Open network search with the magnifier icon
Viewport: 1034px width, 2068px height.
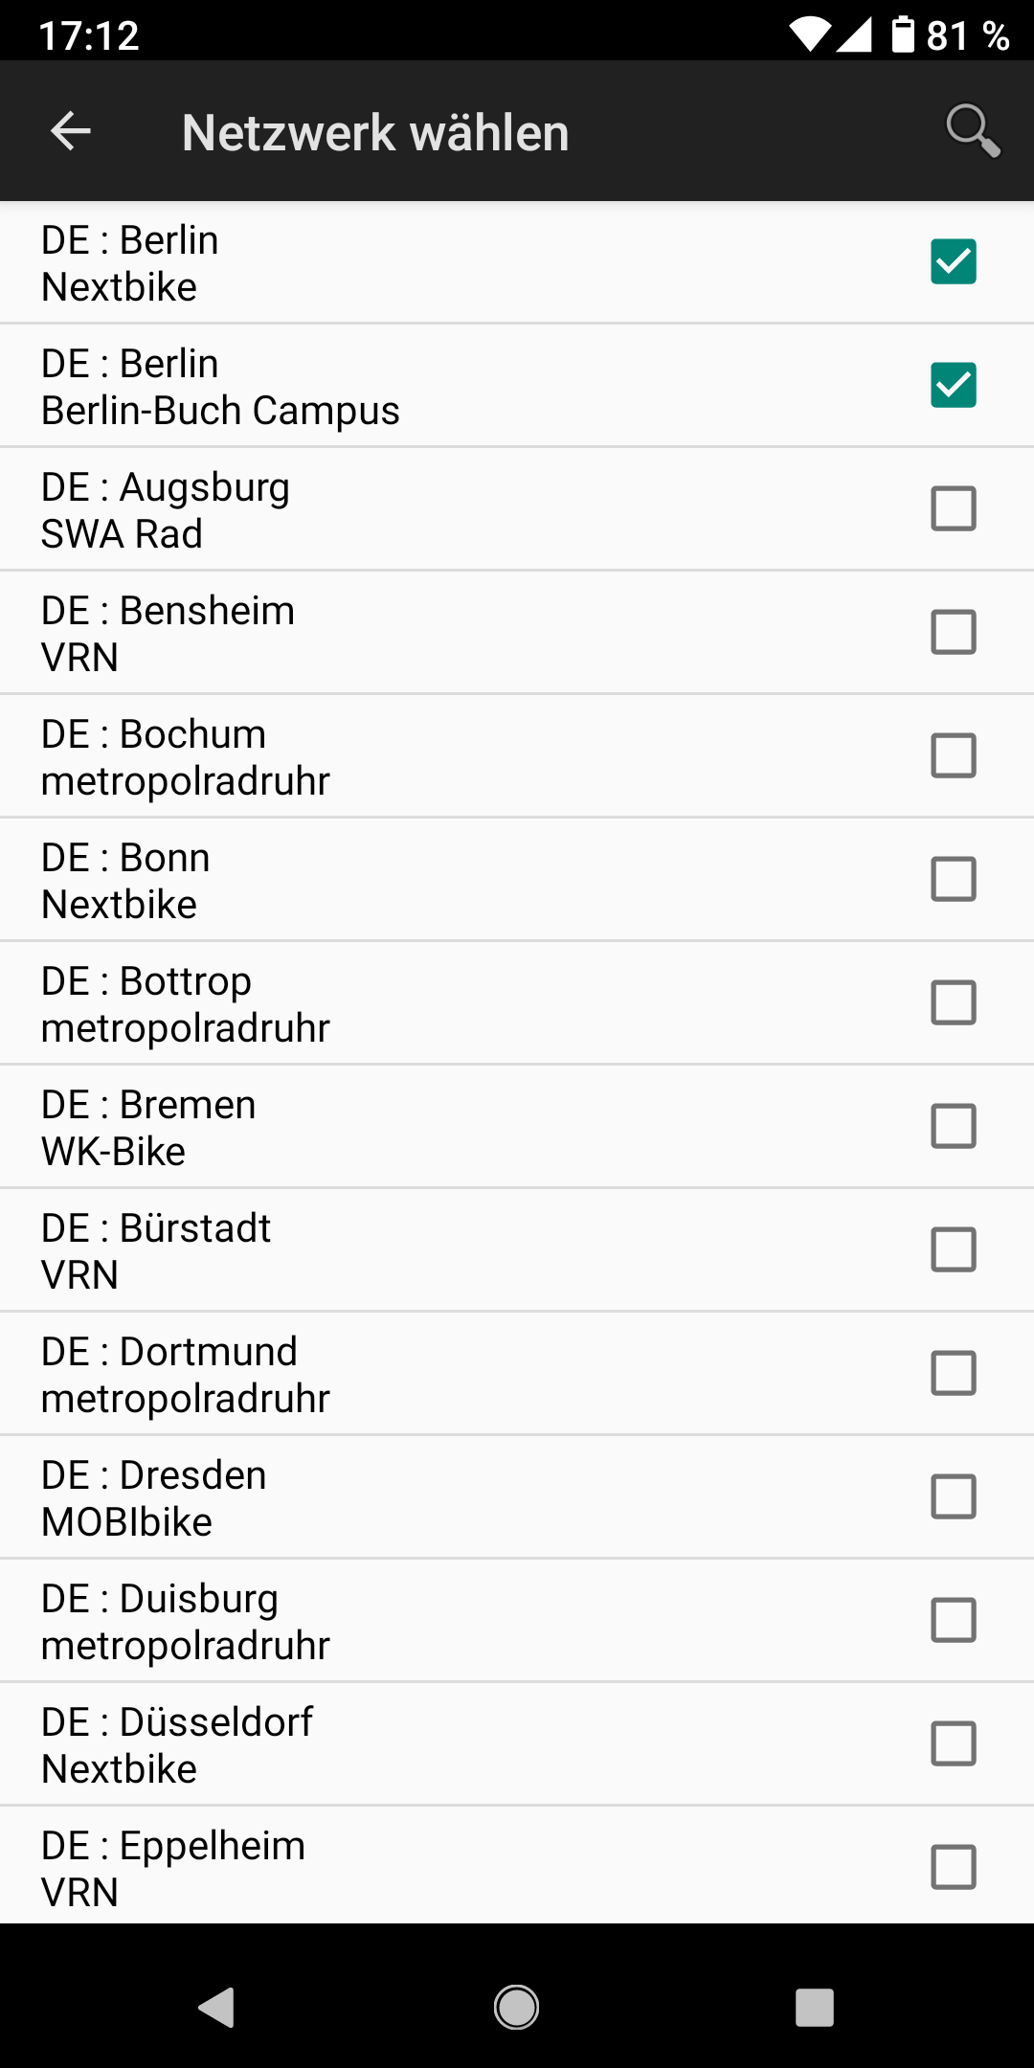[x=972, y=130]
